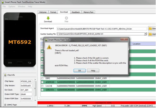This screenshot has width=156, height=108.
Task: Click OK in the BROM error dialog
Action: pos(80,71)
